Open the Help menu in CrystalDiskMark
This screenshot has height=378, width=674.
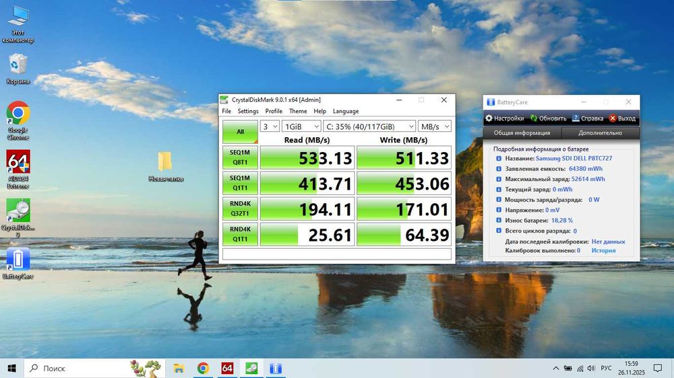(x=319, y=111)
